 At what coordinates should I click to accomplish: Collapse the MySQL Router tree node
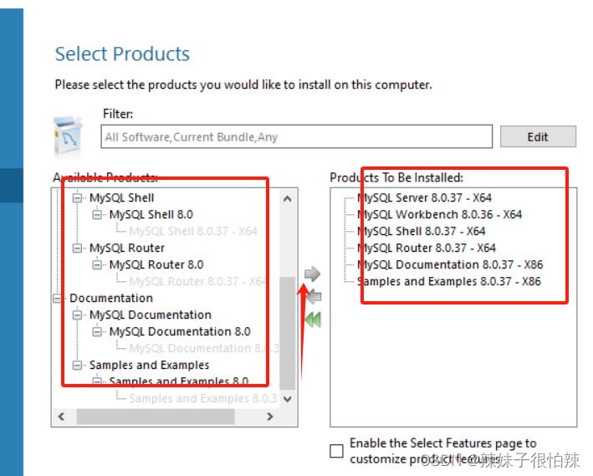coord(77,248)
